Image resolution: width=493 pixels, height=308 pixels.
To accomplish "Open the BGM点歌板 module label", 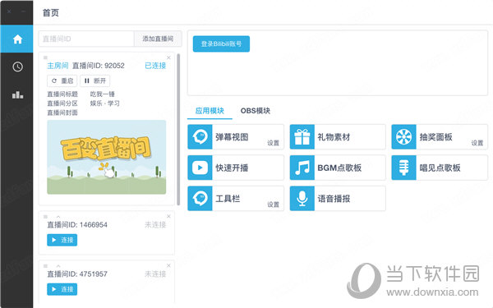I will (x=339, y=168).
